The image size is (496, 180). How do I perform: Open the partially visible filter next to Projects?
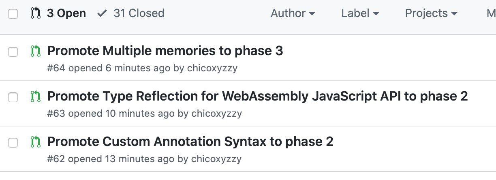tap(491, 13)
